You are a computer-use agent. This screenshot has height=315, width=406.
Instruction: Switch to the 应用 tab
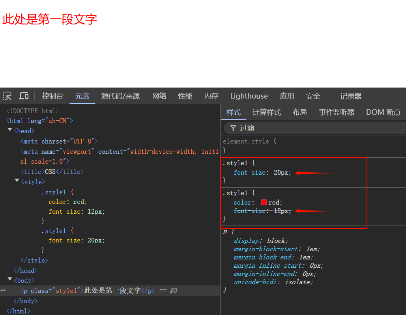287,96
